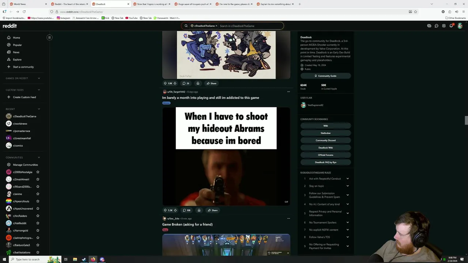468x263 pixels.
Task: Open the Abrams meme GIF thumbnail
Action: tap(226, 156)
